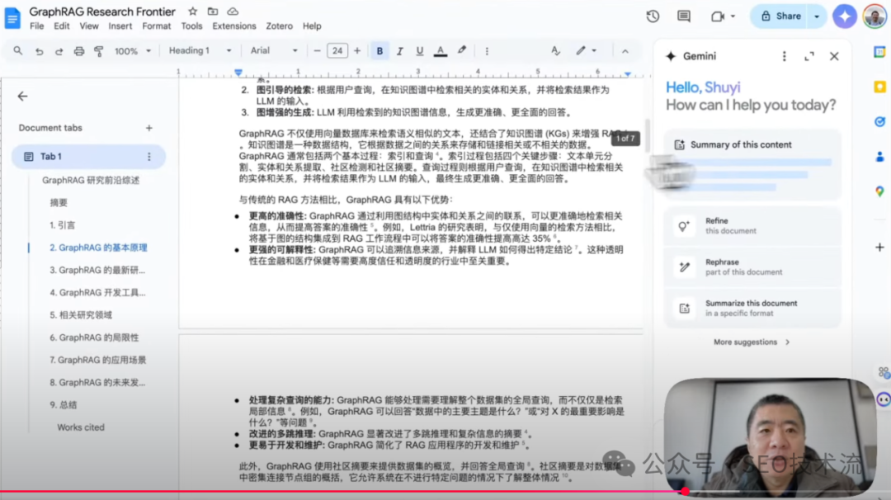Toggle bold formatting
The width and height of the screenshot is (891, 500).
(379, 51)
